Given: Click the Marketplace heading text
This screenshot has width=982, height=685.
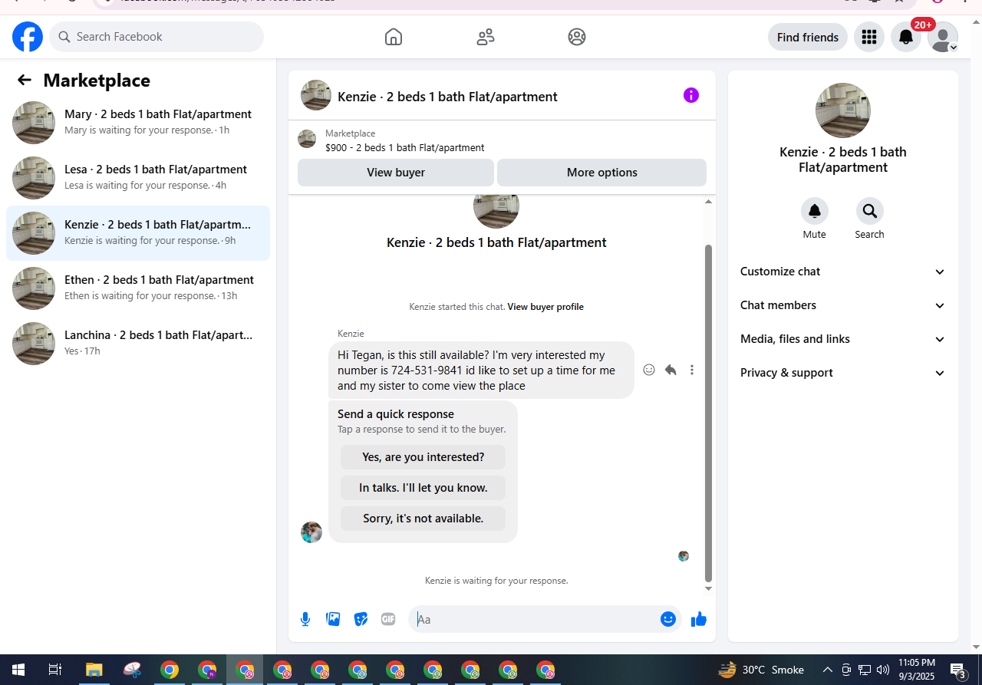Looking at the screenshot, I should coord(97,81).
